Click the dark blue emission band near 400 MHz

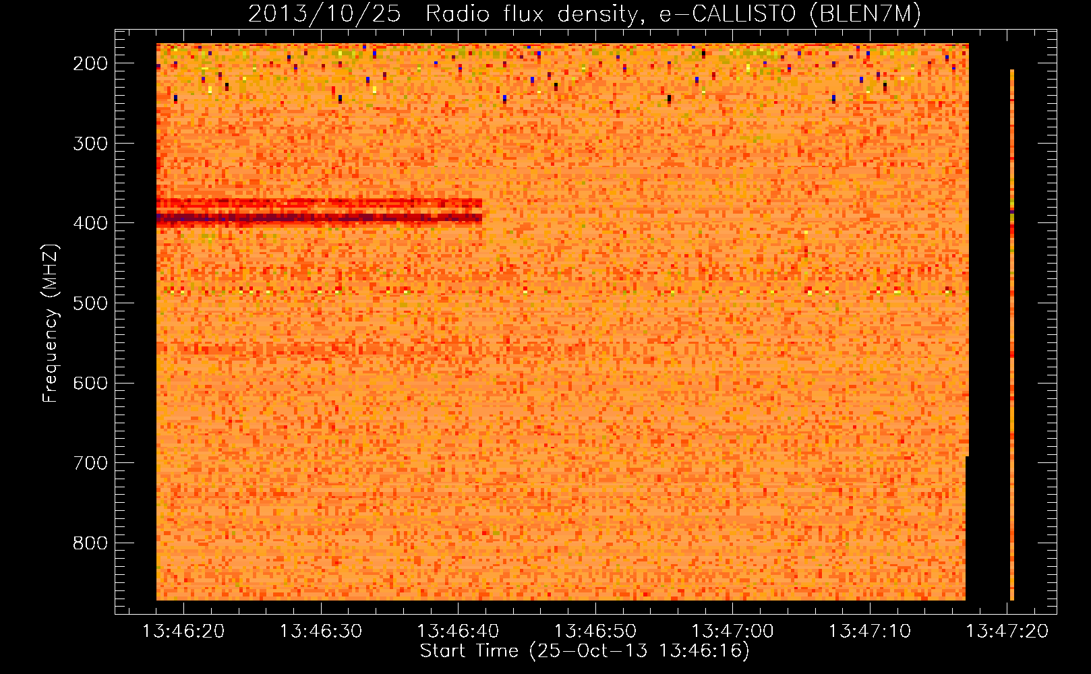[319, 218]
